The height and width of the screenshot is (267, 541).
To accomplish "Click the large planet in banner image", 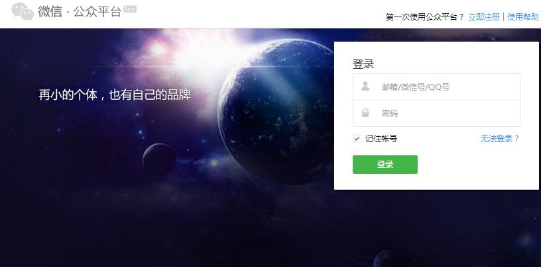I will tap(276, 112).
